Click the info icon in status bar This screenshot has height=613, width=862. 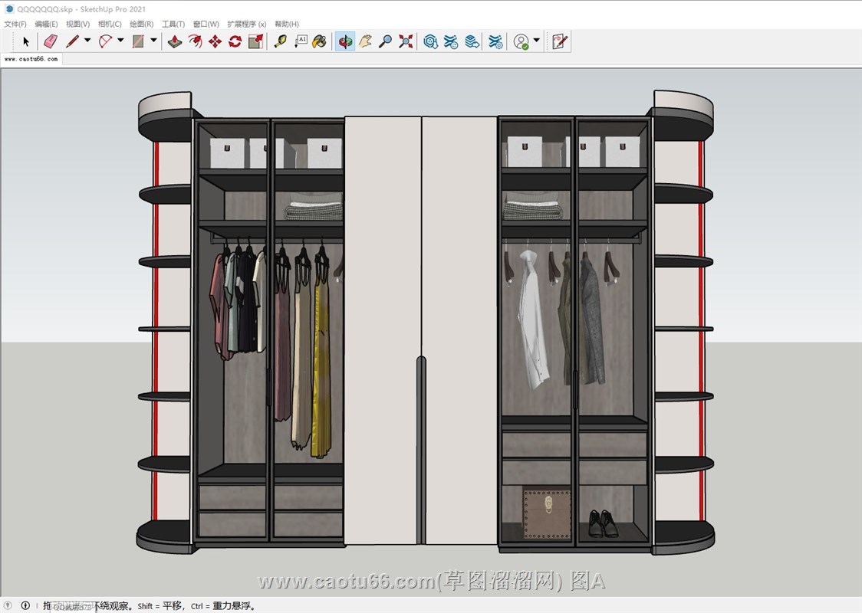click(x=25, y=605)
